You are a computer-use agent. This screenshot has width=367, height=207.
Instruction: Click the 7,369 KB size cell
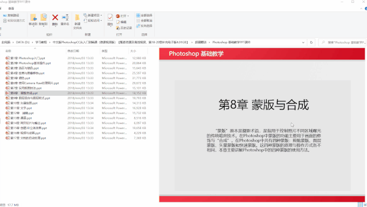click(140, 138)
